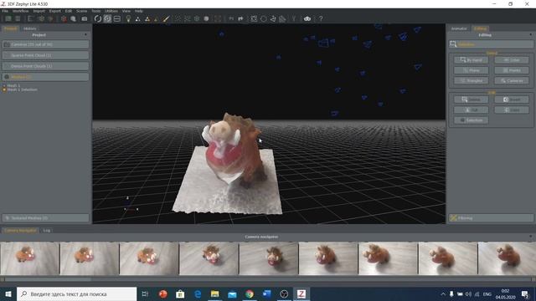Image resolution: width=536 pixels, height=301 pixels.
Task: Click the Windows taskbar search box
Action: pos(76,293)
